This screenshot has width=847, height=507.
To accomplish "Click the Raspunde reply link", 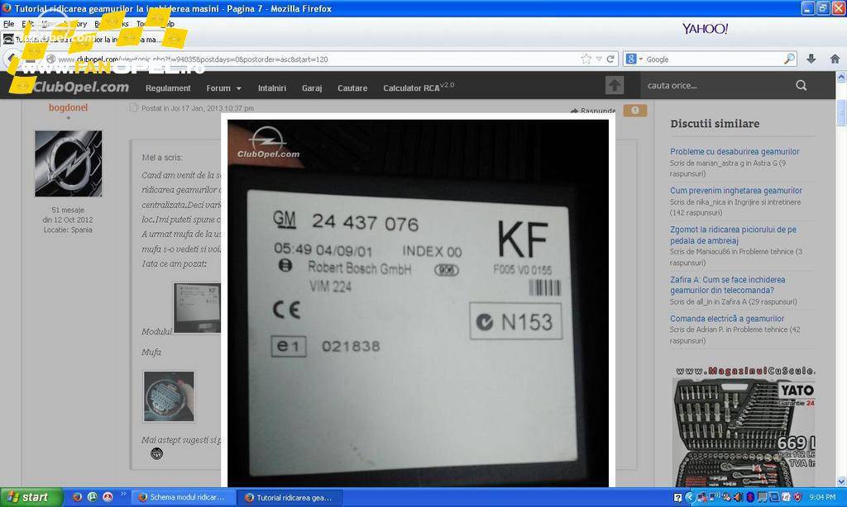I will pyautogui.click(x=592, y=111).
